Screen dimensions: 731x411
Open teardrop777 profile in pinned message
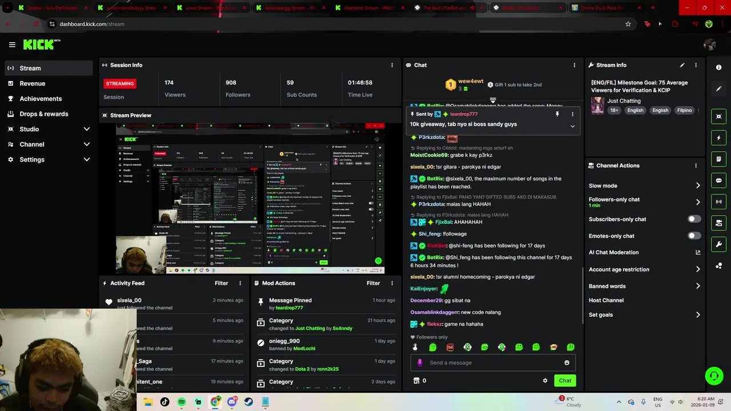464,114
